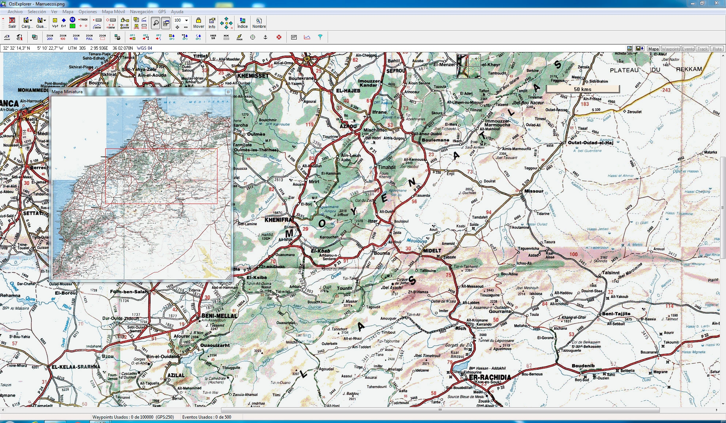Open the Cargar (load) dropdown arrow
Image resolution: width=726 pixels, height=423 pixels.
tap(31, 20)
